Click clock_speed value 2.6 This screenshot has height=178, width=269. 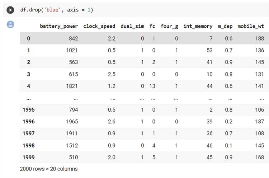(112, 122)
